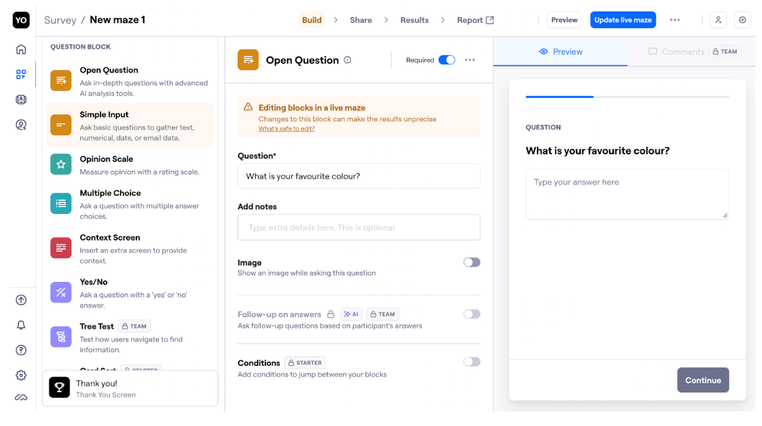Open the help question mark icon
Image resolution: width=762 pixels, height=426 pixels.
click(21, 350)
